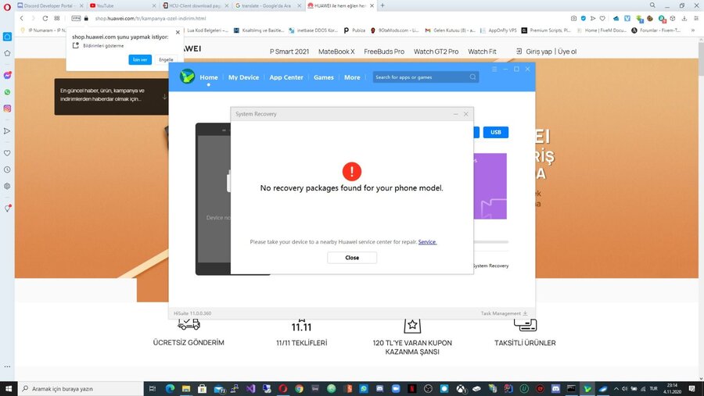Switch to My Device tab in HiSuite
This screenshot has width=704, height=396.
[x=243, y=77]
